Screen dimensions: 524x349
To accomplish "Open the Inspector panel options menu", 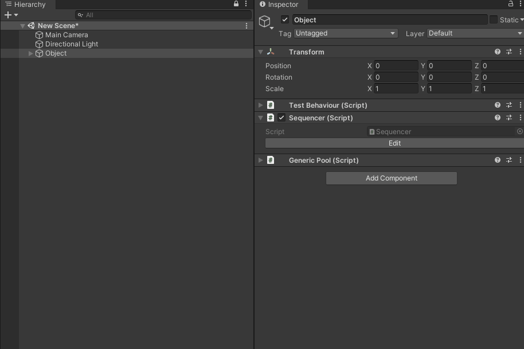I will click(521, 3).
